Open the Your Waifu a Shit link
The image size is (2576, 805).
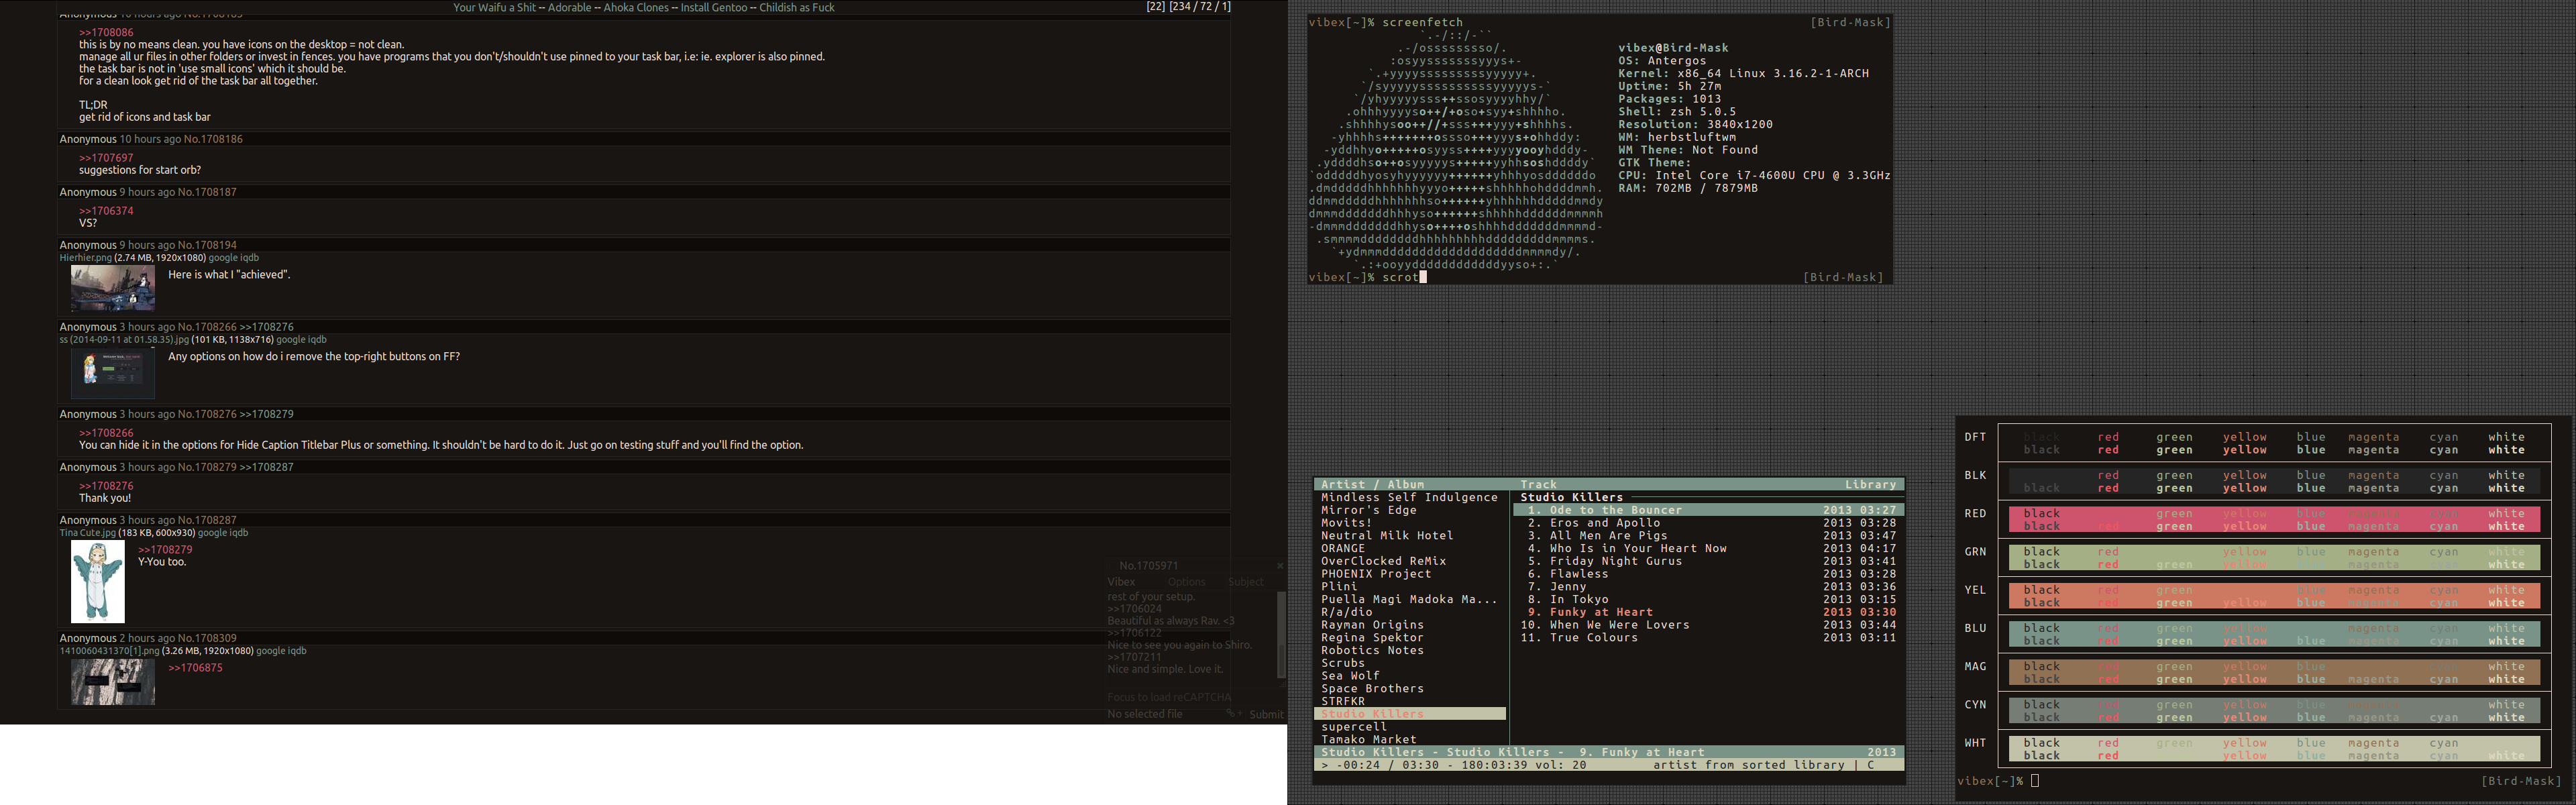(494, 7)
